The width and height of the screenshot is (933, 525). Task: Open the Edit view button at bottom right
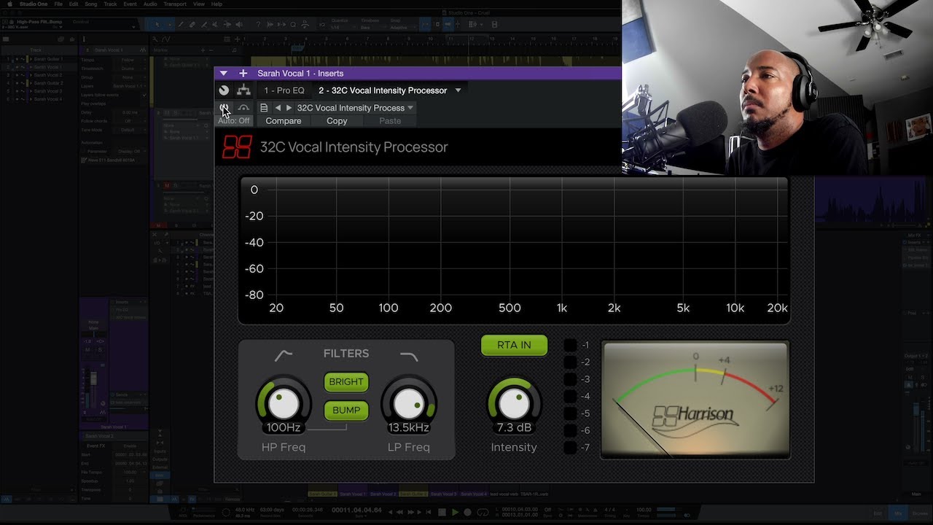(x=878, y=513)
